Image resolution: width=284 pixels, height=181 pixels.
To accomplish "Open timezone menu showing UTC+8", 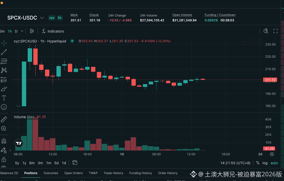I will coord(235,163).
